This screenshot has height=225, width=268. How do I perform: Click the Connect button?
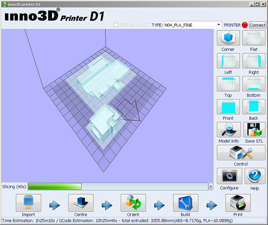click(x=257, y=25)
